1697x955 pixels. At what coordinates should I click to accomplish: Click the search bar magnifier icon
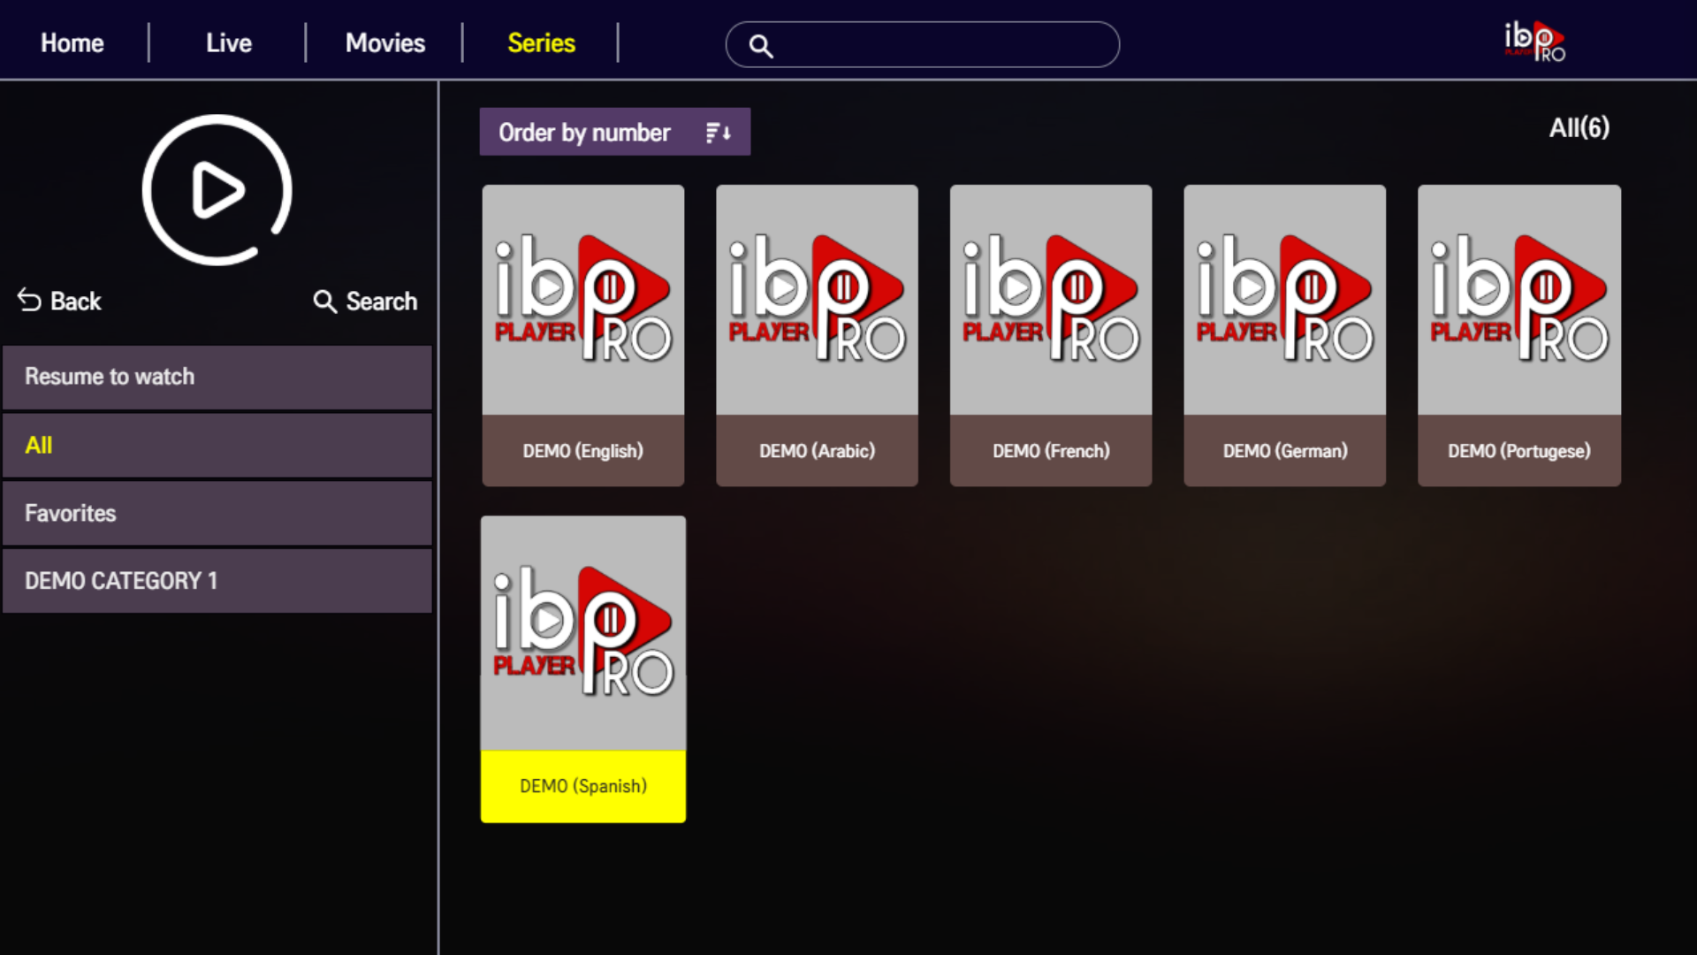(x=761, y=46)
